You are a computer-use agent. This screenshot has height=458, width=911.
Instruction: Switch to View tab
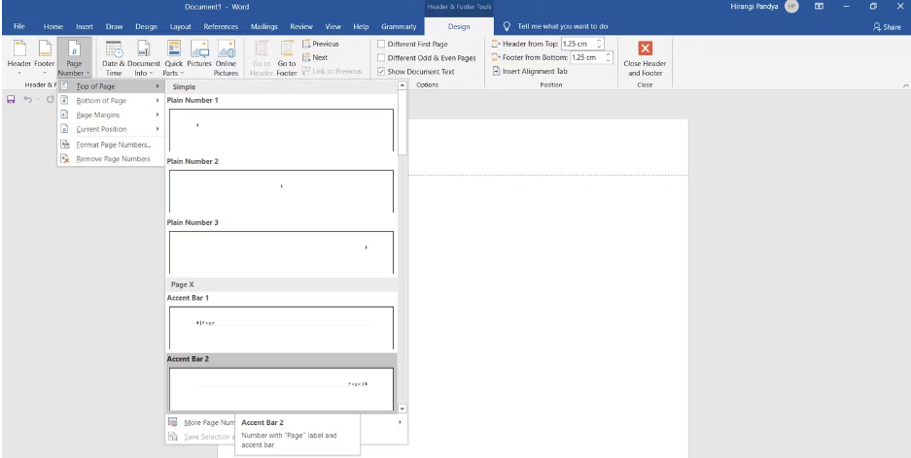click(x=333, y=26)
